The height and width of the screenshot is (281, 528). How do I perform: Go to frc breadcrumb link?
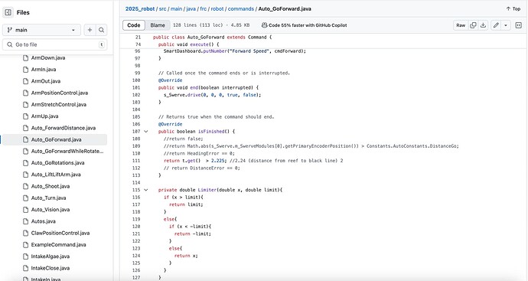click(x=204, y=8)
